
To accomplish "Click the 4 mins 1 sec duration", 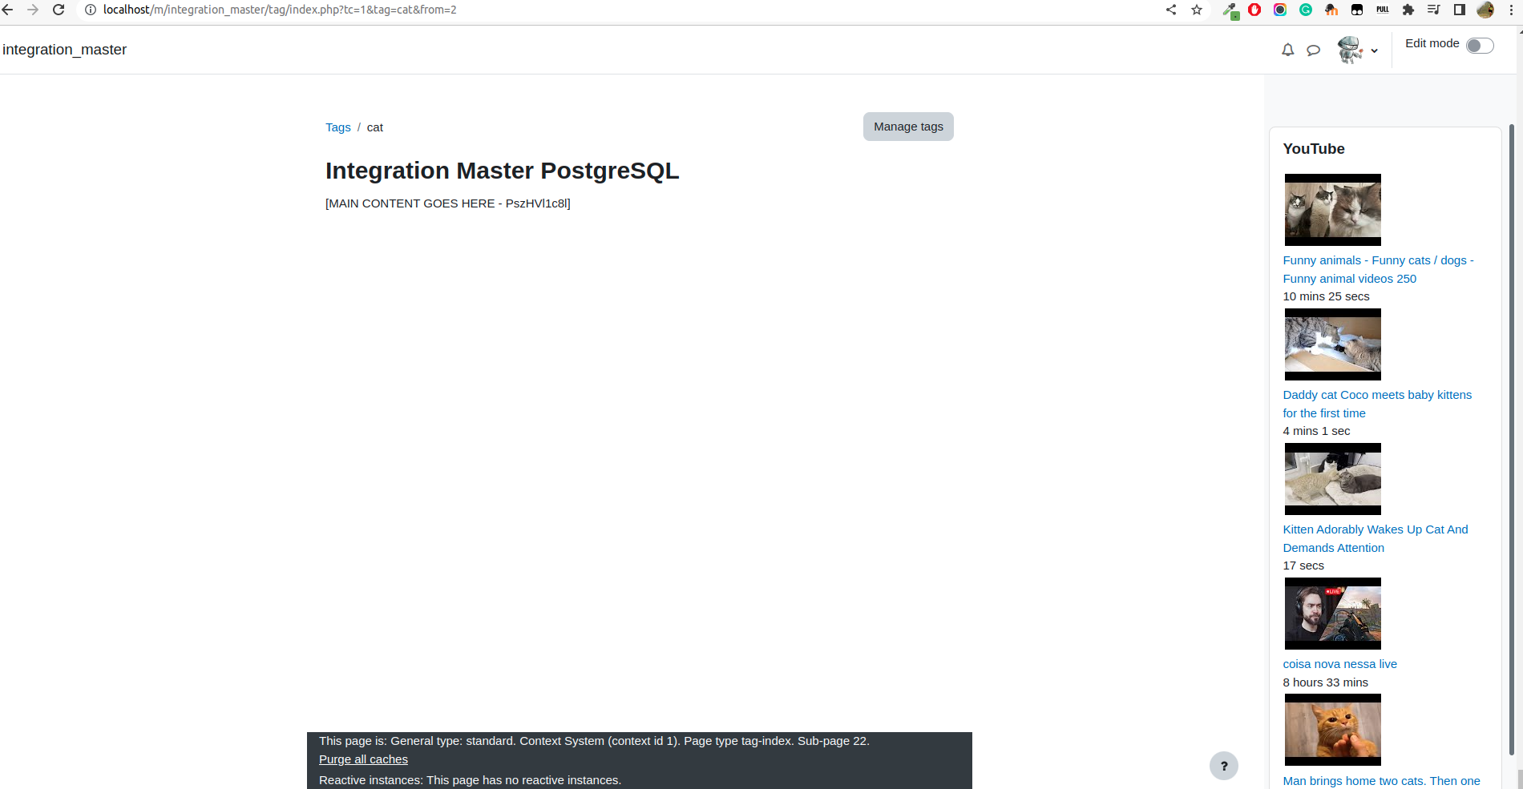I will (x=1316, y=431).
